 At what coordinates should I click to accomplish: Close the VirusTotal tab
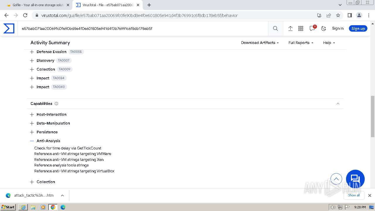[x=138, y=5]
